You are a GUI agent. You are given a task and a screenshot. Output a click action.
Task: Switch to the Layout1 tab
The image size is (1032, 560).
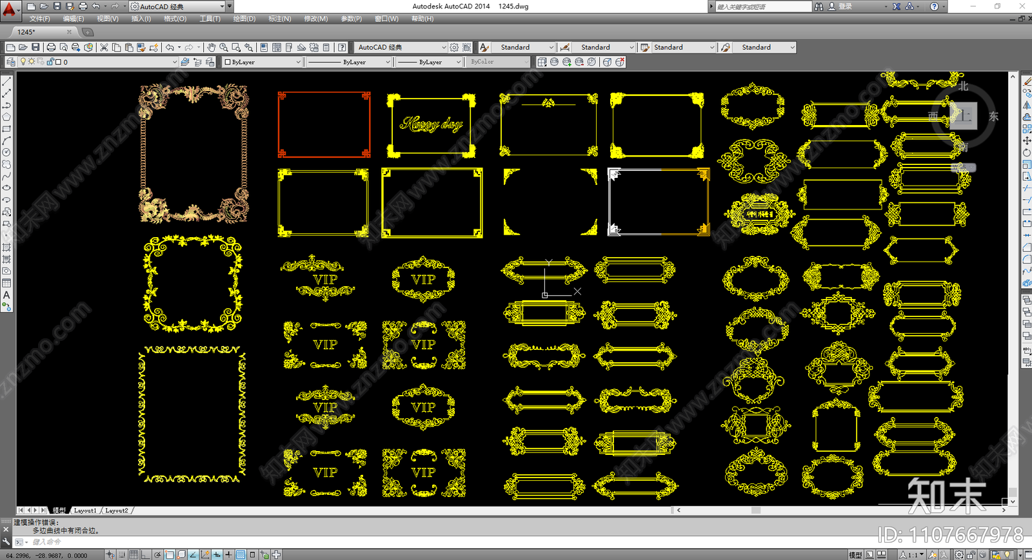tap(85, 510)
